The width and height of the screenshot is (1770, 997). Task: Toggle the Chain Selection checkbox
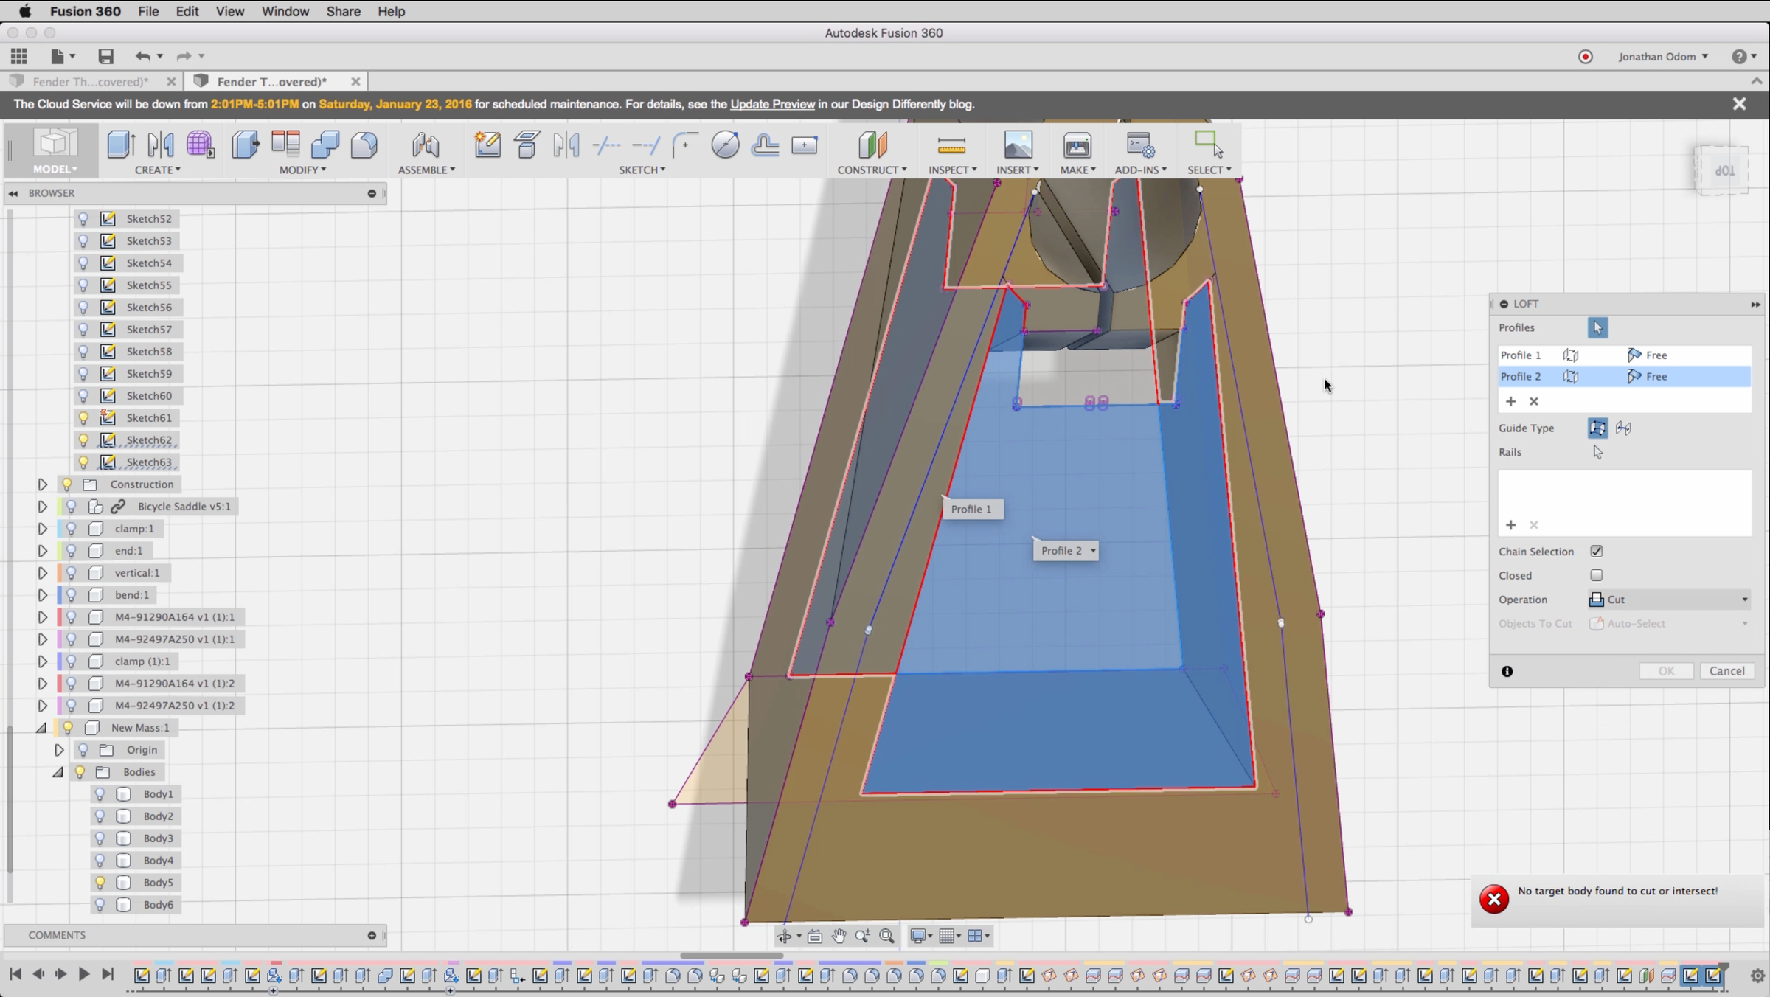click(1597, 552)
